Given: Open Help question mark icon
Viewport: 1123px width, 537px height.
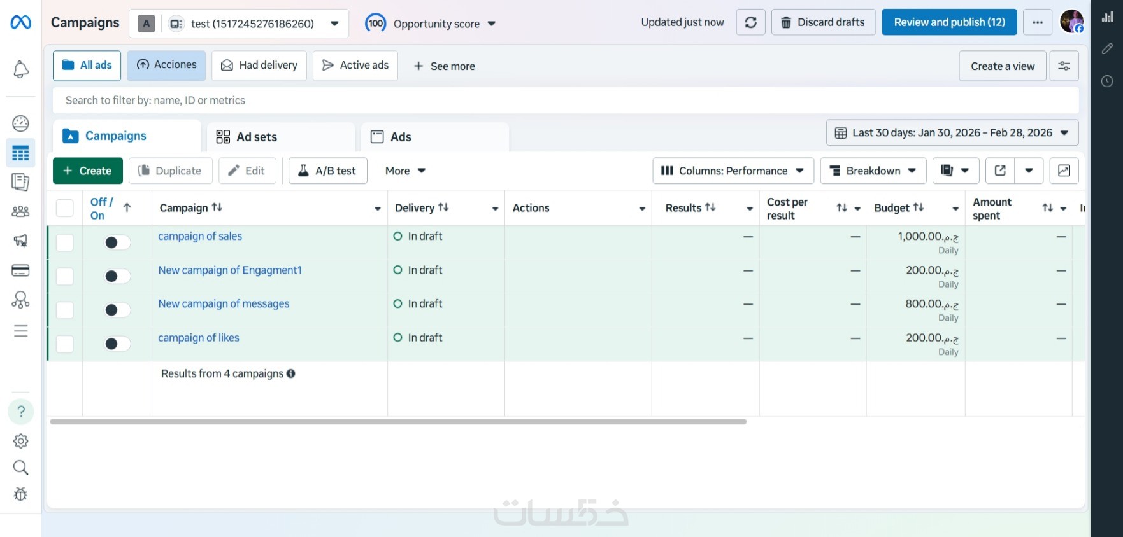Looking at the screenshot, I should [20, 411].
